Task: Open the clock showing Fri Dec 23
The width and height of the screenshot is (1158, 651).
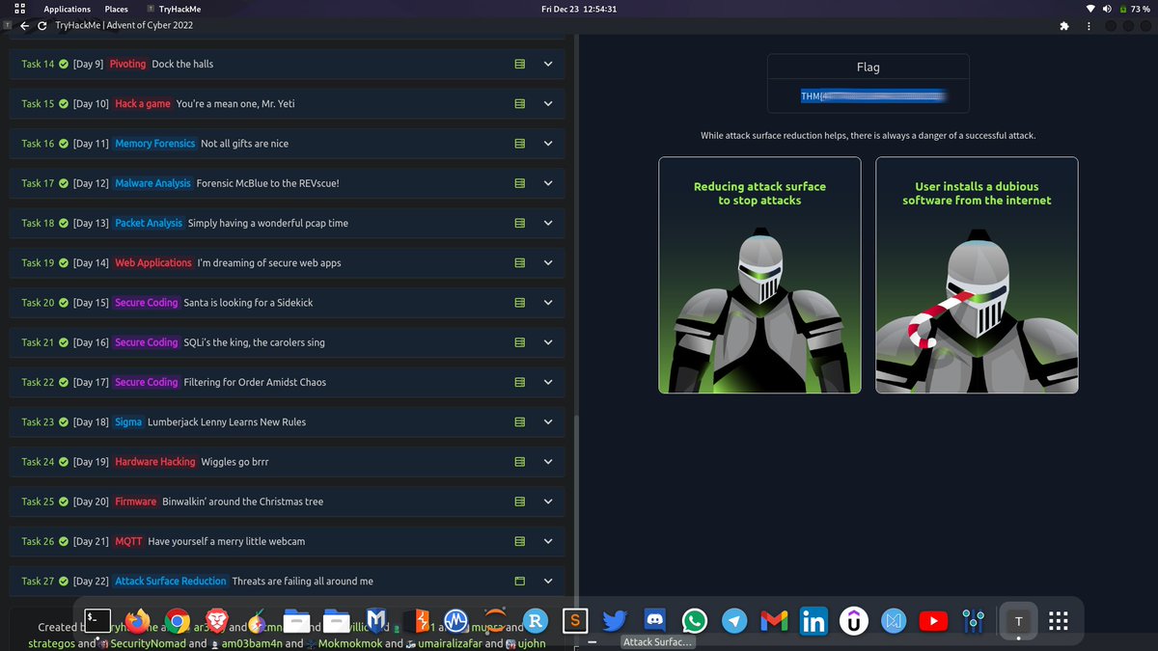Action: [580, 9]
